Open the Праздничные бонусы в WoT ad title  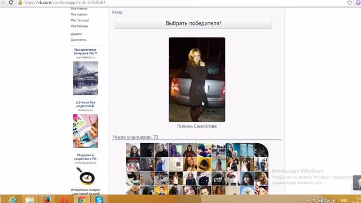(x=85, y=51)
